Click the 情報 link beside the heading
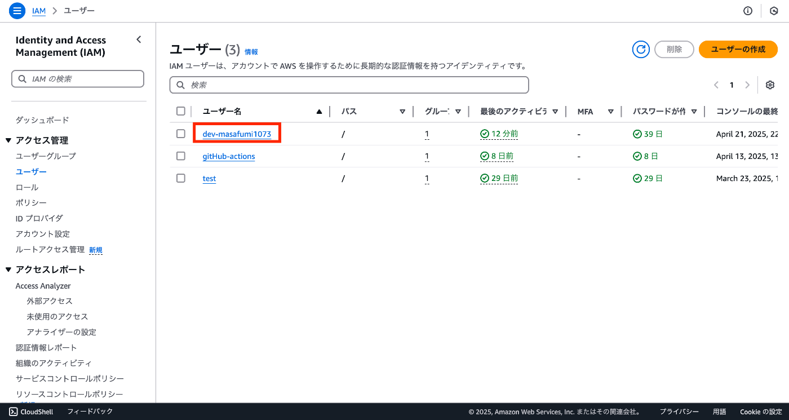The image size is (789, 420). point(251,52)
